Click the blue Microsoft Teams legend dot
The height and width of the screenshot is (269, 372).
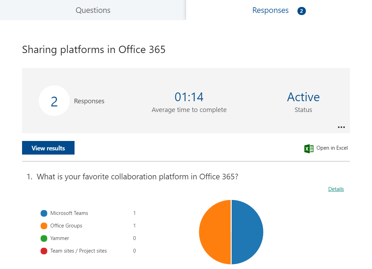[44, 213]
